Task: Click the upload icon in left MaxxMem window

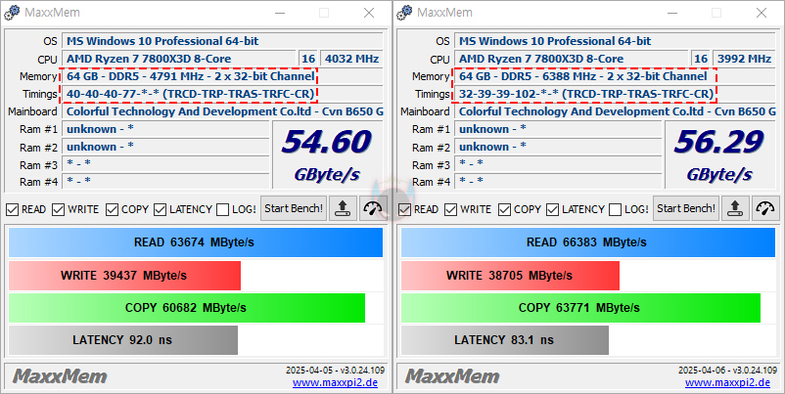Action: pos(343,208)
